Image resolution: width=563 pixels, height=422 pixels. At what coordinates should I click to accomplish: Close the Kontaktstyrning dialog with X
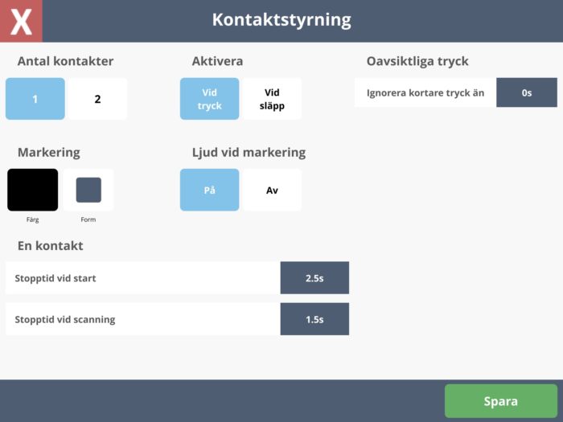click(x=21, y=21)
